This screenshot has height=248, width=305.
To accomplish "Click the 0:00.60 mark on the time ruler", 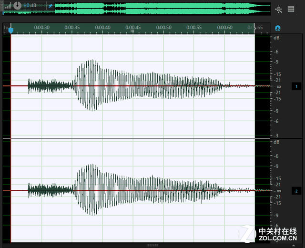I will pyautogui.click(x=224, y=28).
